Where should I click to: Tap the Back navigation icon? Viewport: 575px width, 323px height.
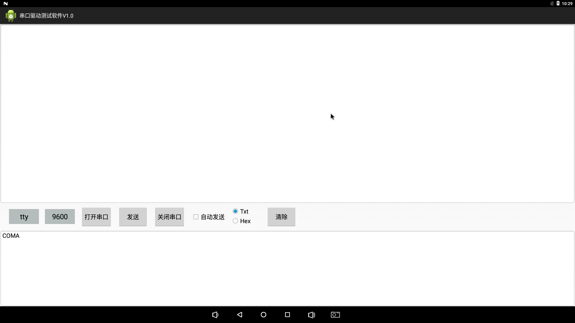pos(239,315)
